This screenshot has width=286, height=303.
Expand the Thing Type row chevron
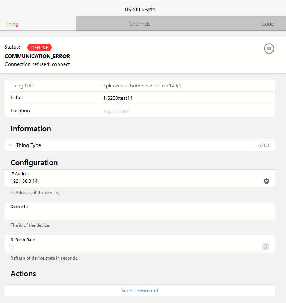pyautogui.click(x=11, y=145)
